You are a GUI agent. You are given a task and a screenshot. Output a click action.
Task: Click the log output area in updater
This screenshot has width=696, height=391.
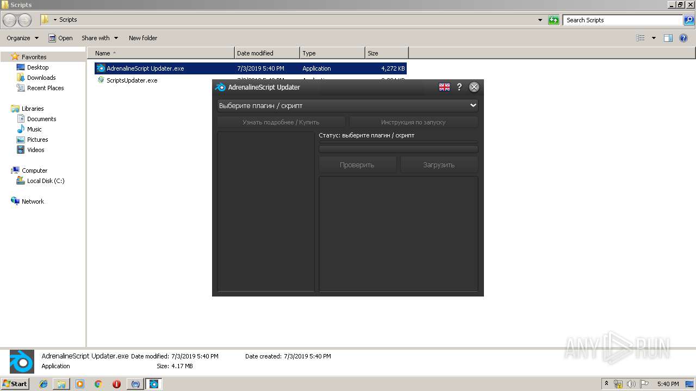[399, 234]
